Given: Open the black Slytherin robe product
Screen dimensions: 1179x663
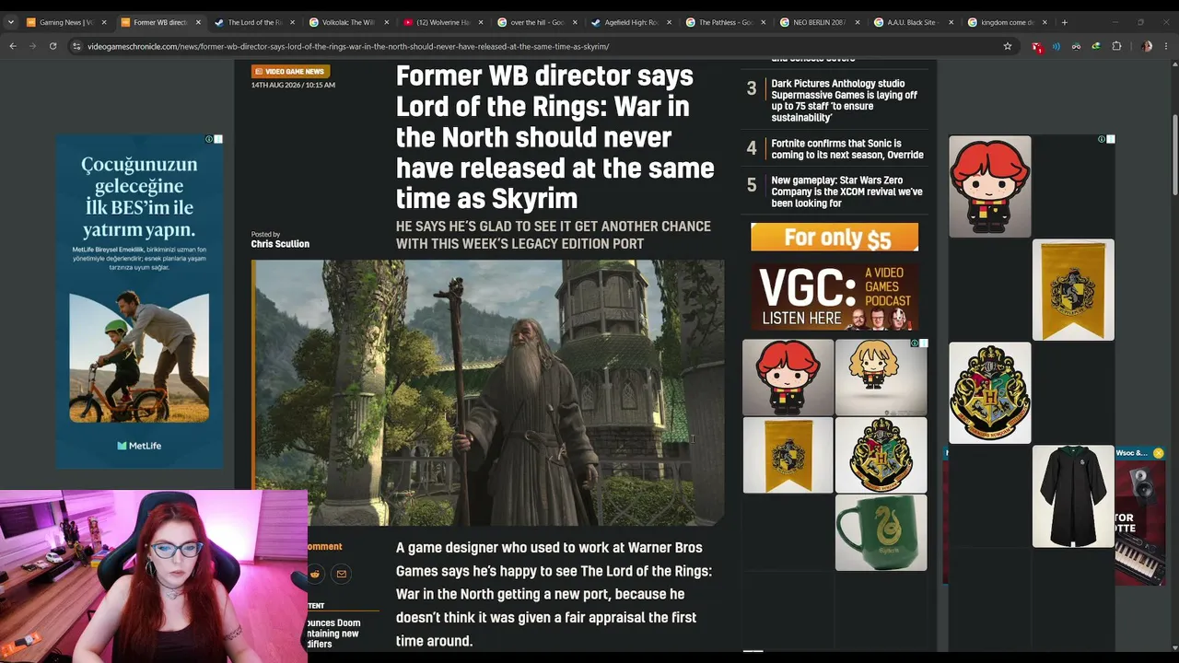Looking at the screenshot, I should pyautogui.click(x=1073, y=496).
